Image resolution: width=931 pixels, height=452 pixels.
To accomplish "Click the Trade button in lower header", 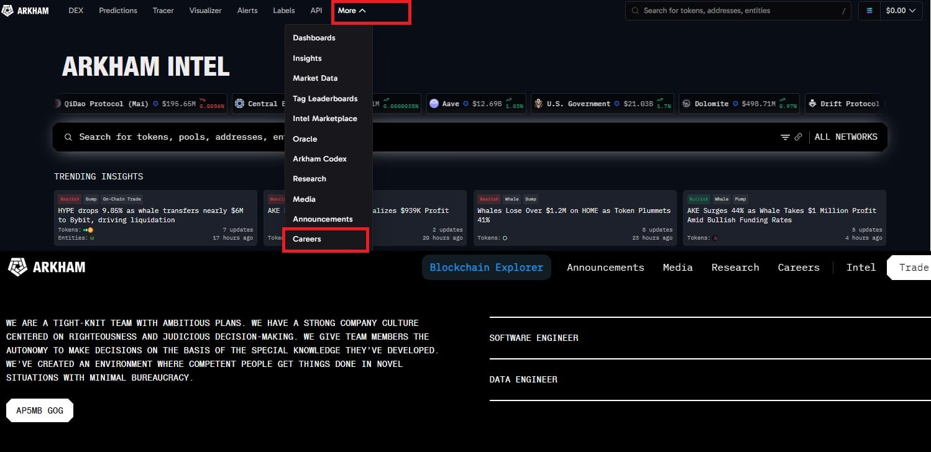I will [909, 268].
